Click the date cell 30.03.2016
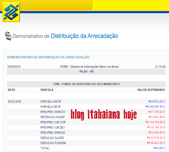 14,102
